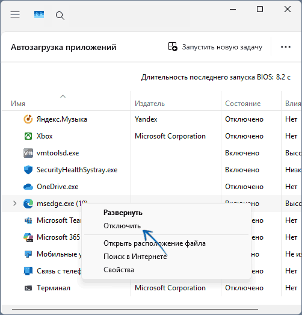
Task: Click the Microsoft Teams icon
Action: [28, 220]
